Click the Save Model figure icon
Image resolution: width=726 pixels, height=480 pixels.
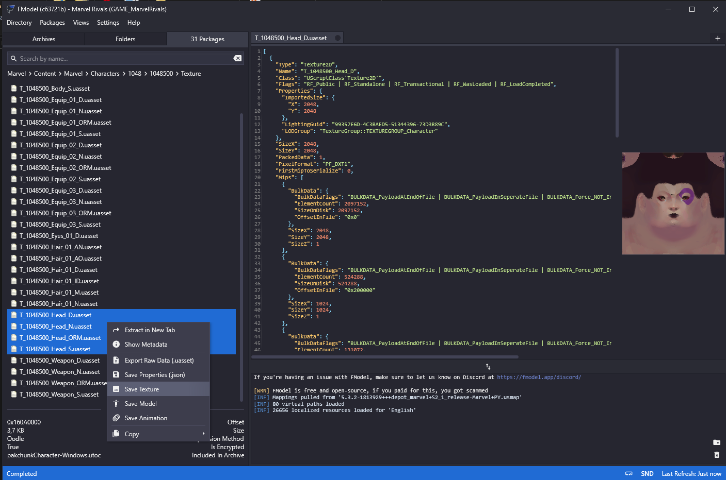point(116,404)
